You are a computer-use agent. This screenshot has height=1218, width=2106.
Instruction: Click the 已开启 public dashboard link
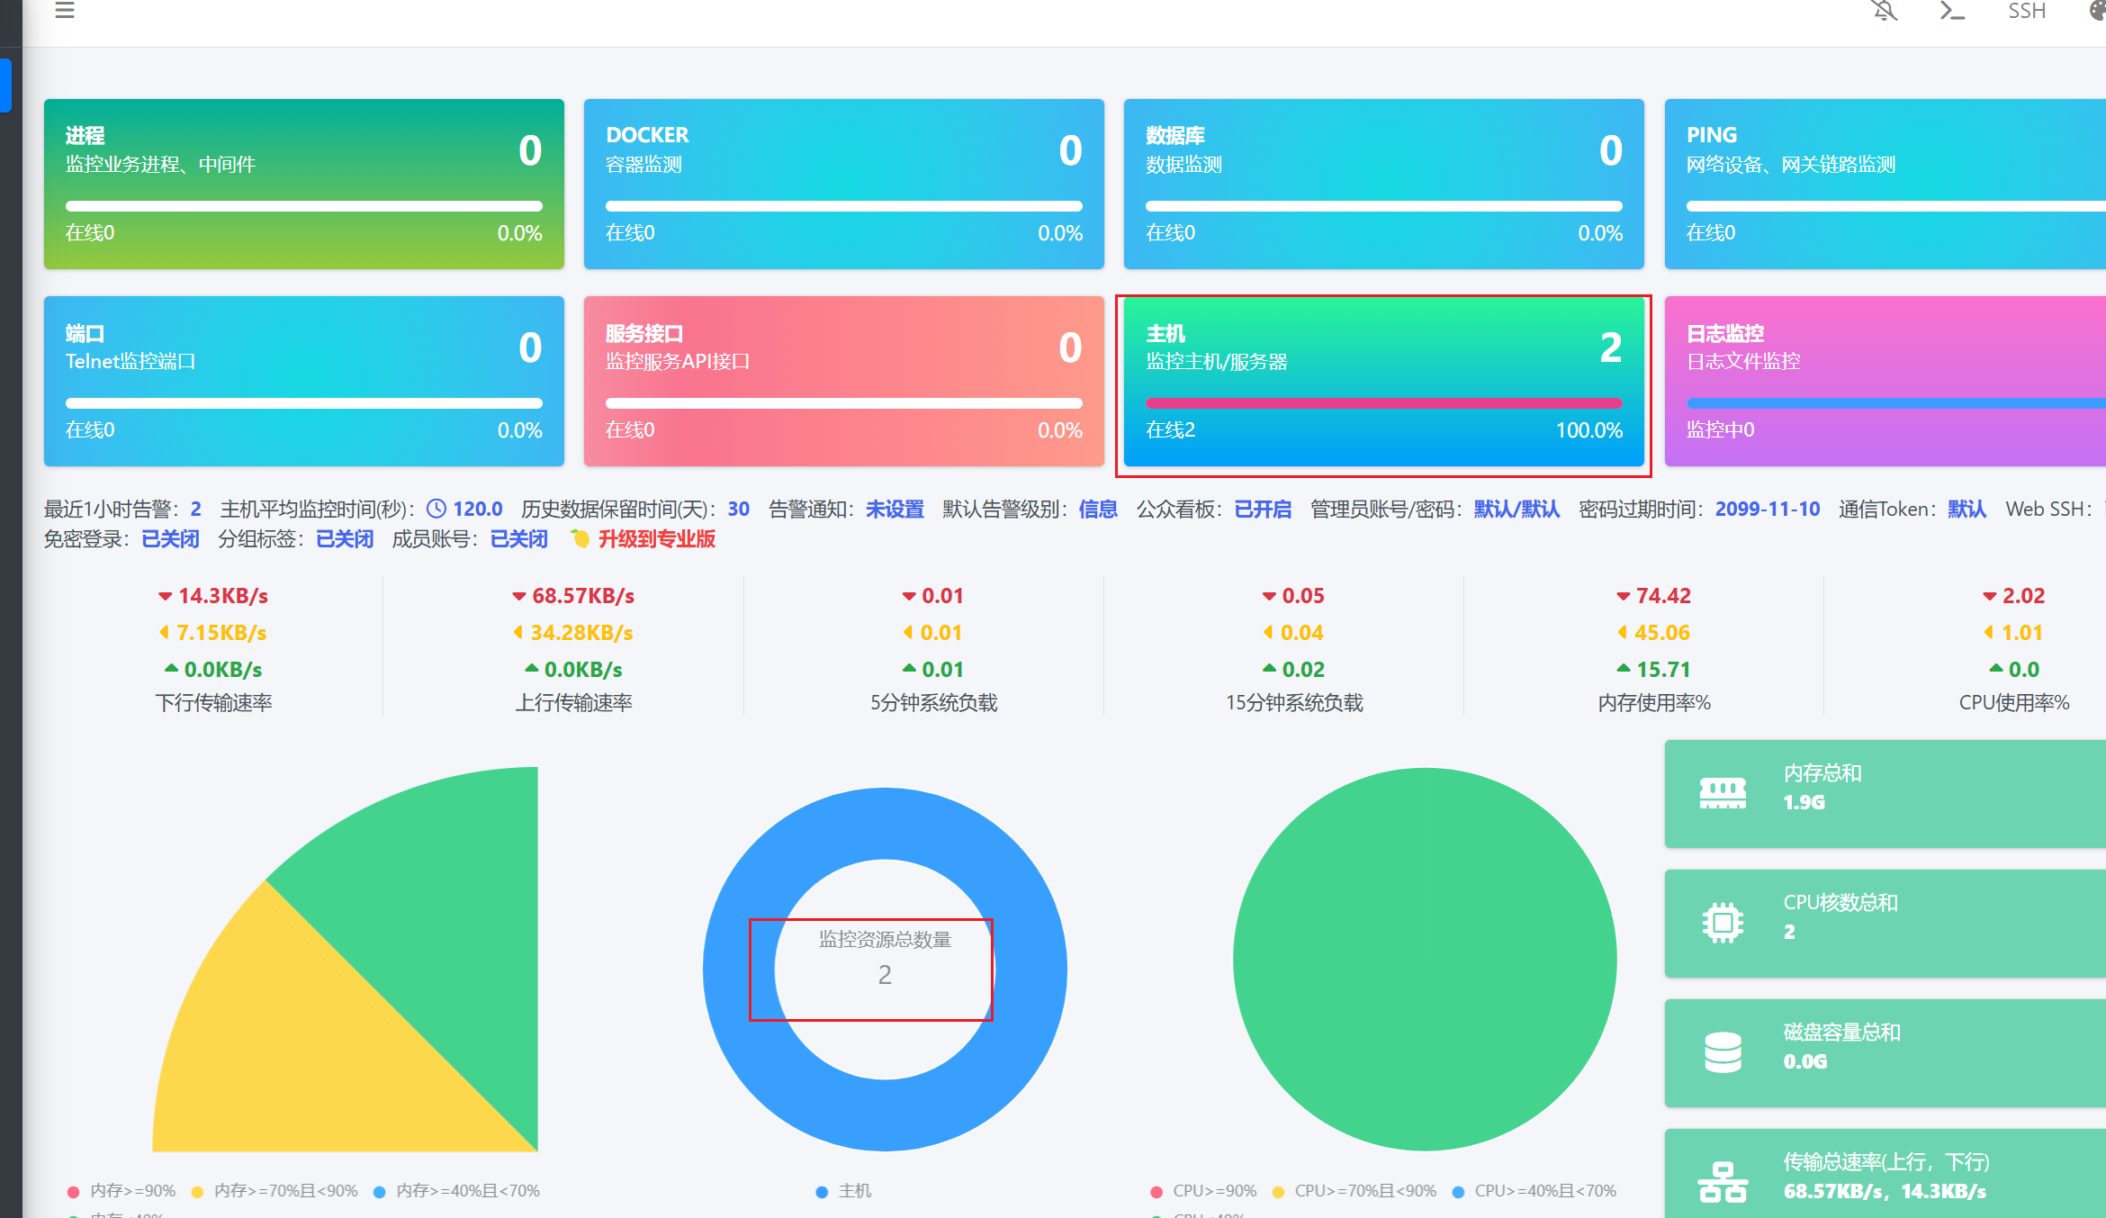click(1262, 510)
